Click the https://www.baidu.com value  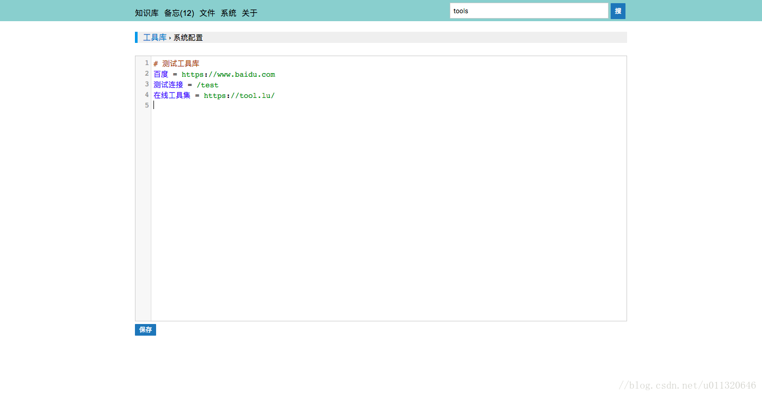point(229,74)
